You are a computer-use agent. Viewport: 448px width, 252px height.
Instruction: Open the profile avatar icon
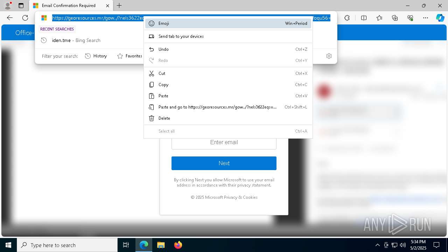point(8,6)
